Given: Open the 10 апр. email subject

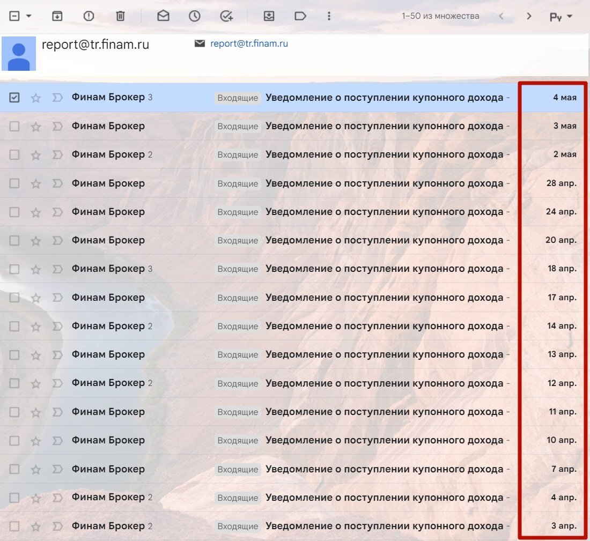Looking at the screenshot, I should coord(384,440).
